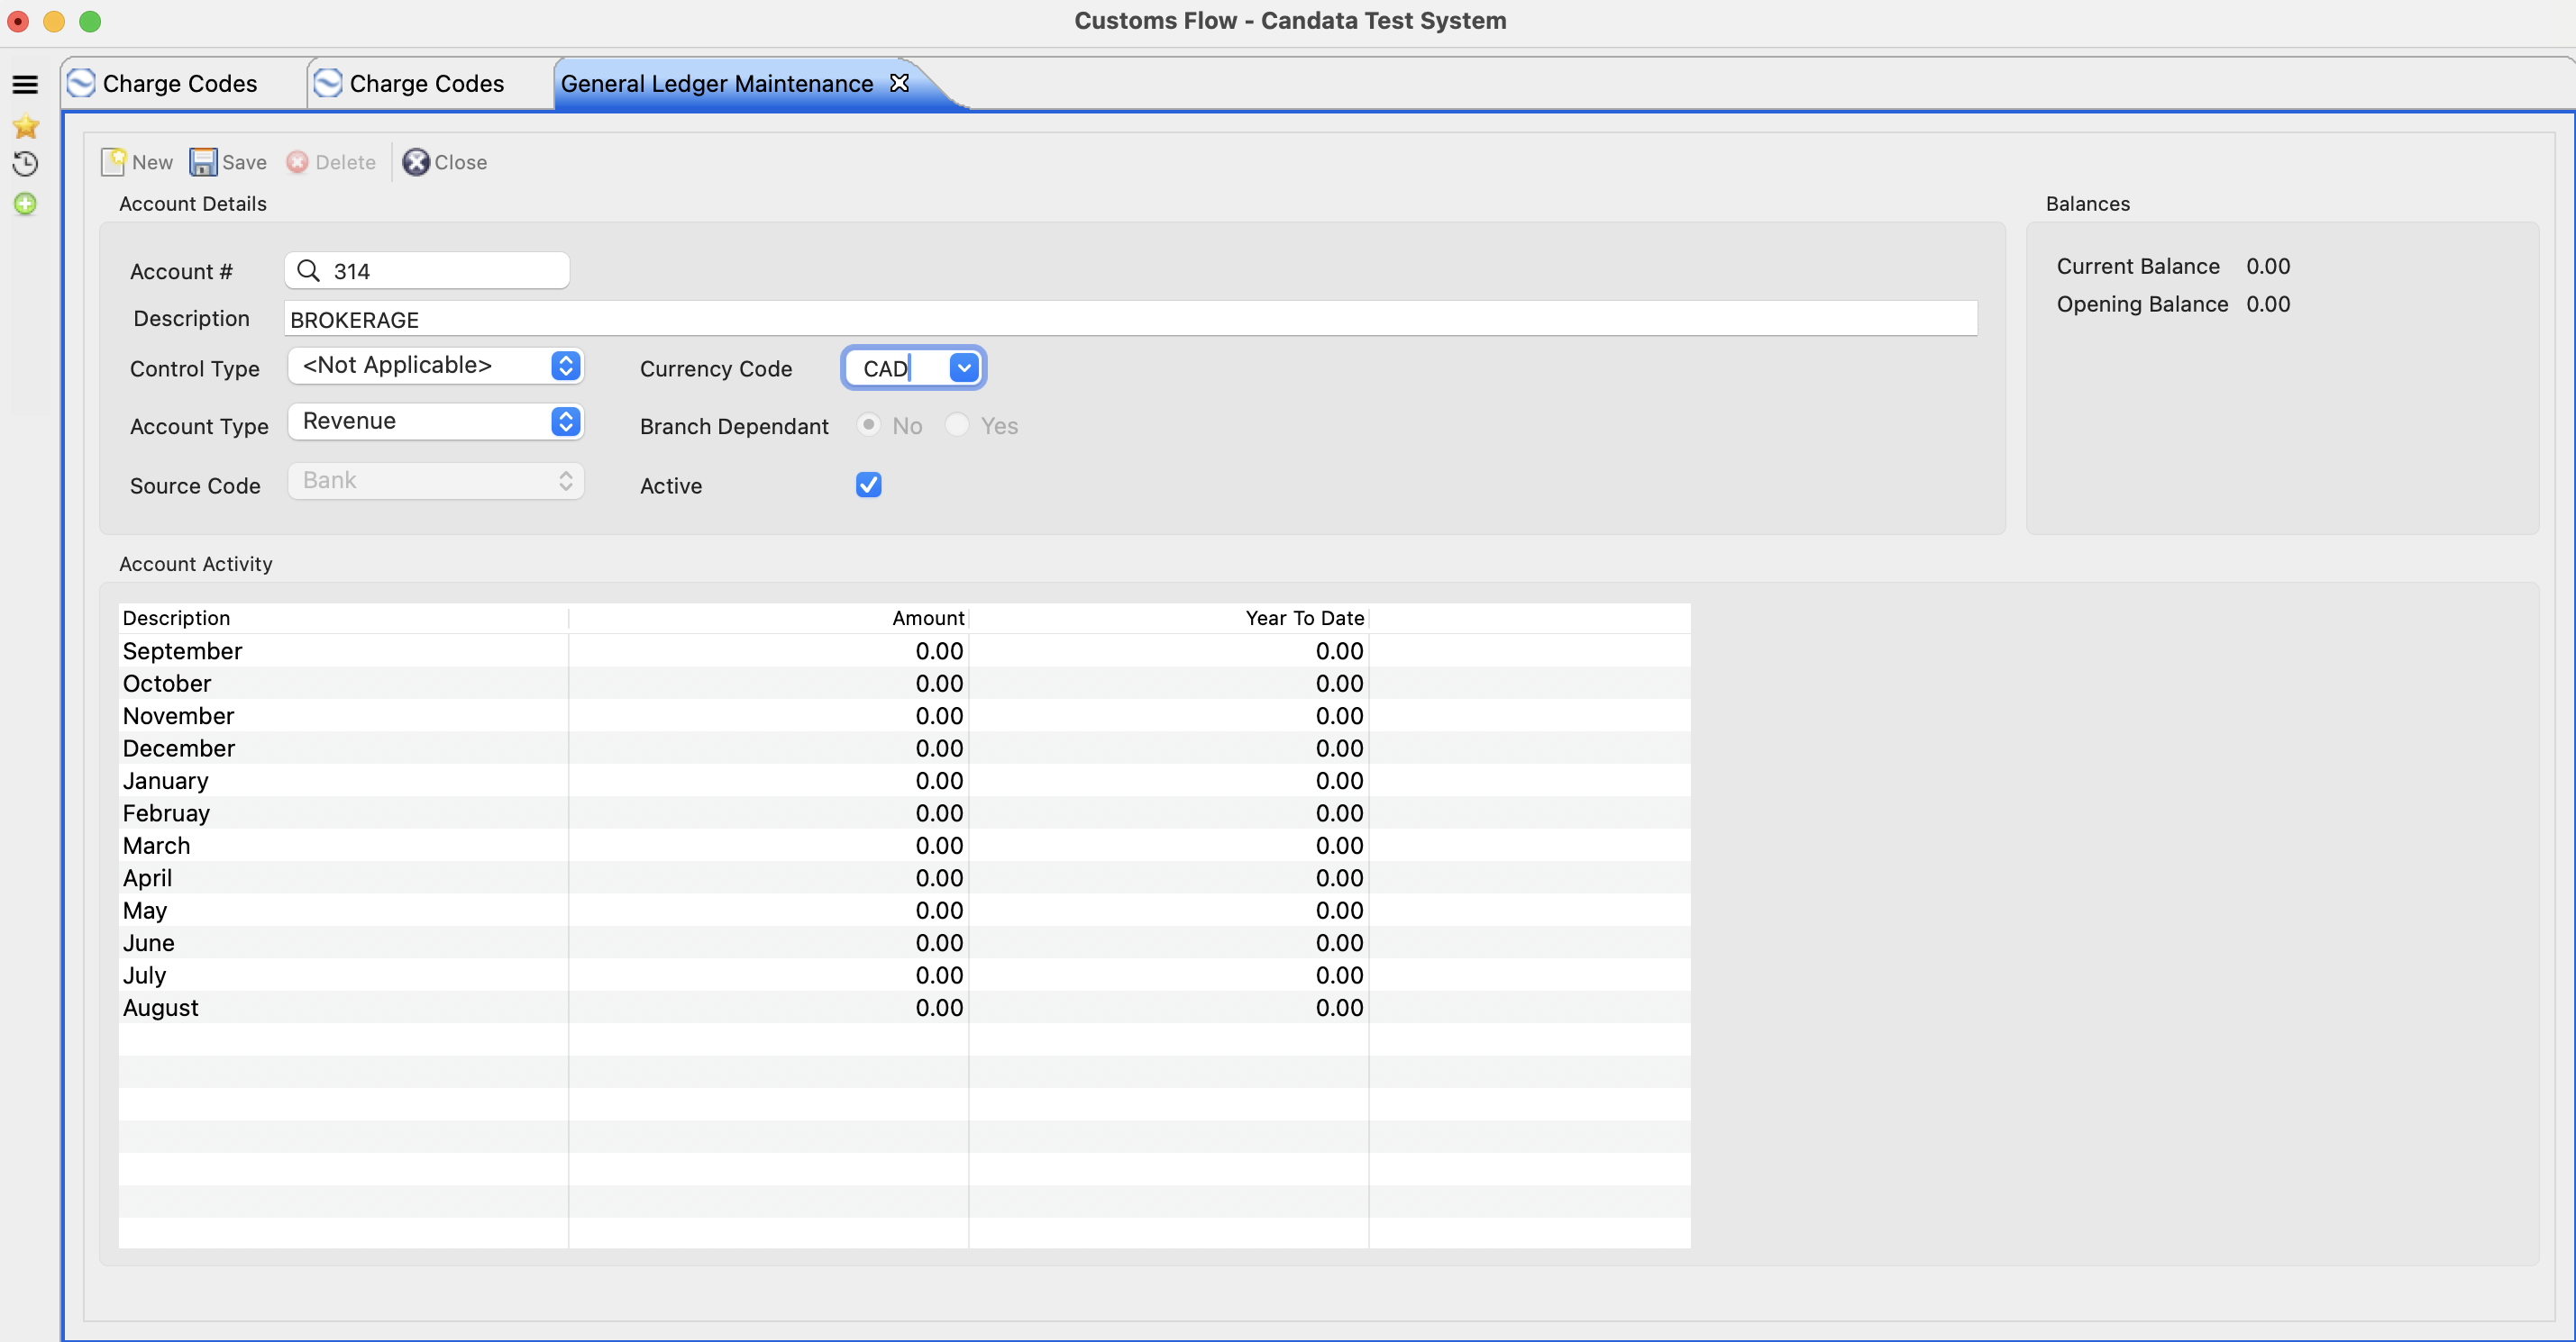This screenshot has width=2576, height=1342.
Task: Select the December row
Action: pyautogui.click(x=904, y=748)
